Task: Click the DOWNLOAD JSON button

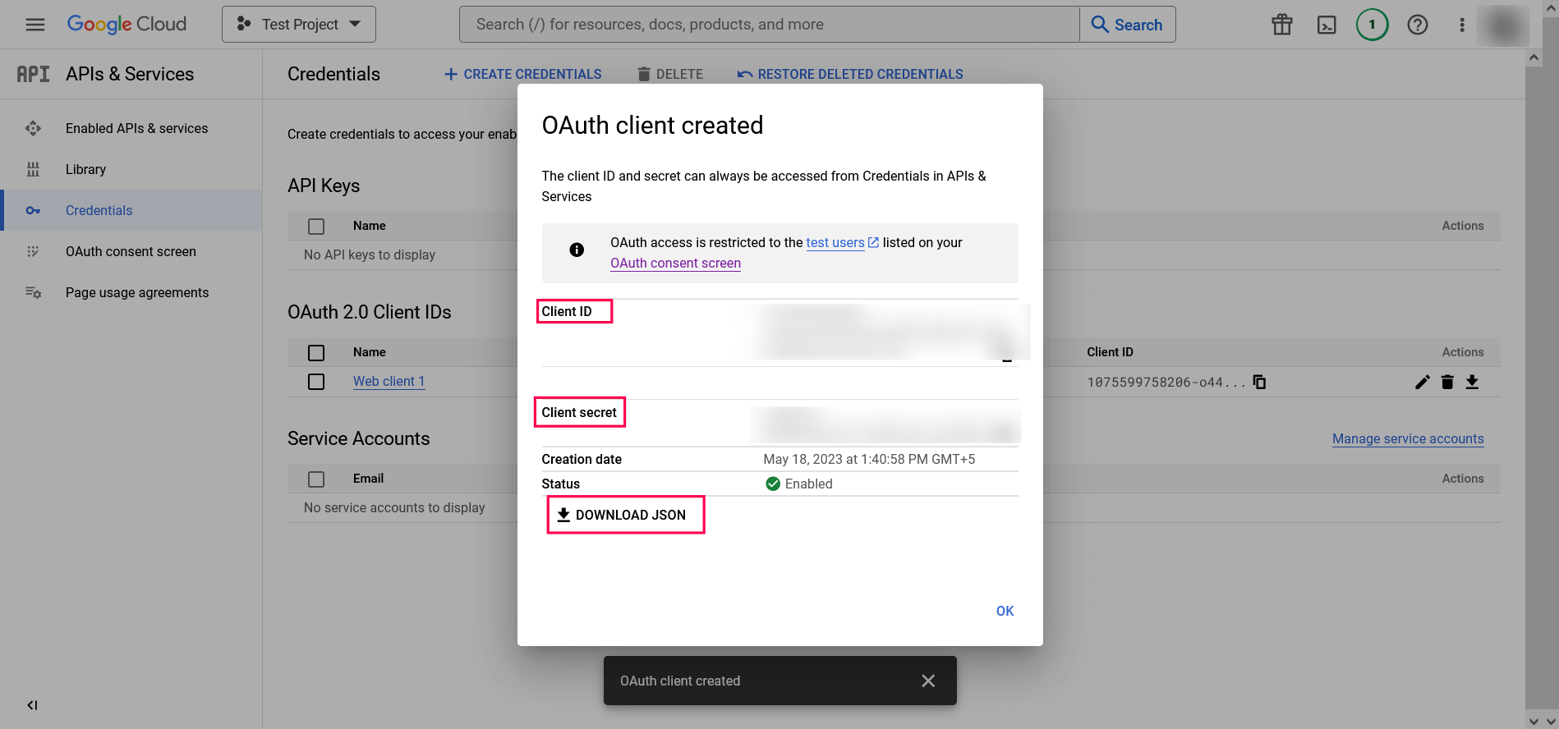Action: [625, 515]
